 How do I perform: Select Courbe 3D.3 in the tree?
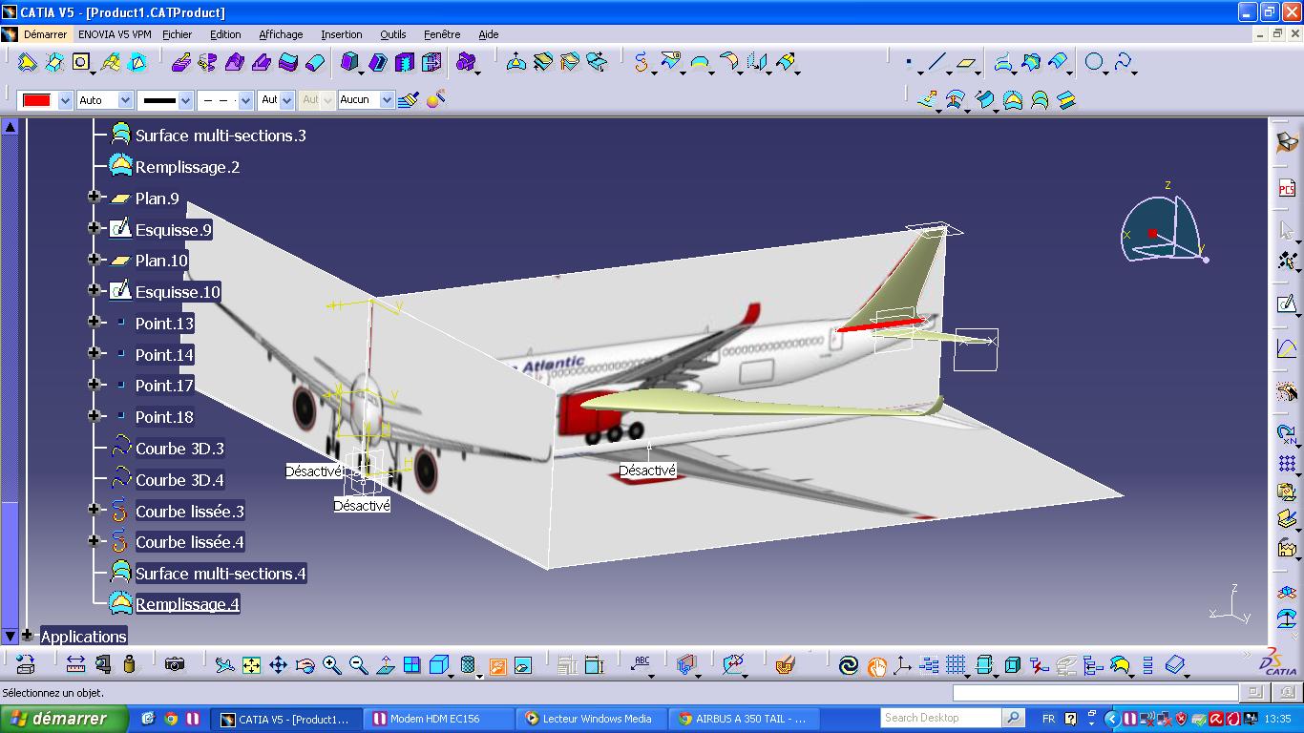click(x=179, y=449)
